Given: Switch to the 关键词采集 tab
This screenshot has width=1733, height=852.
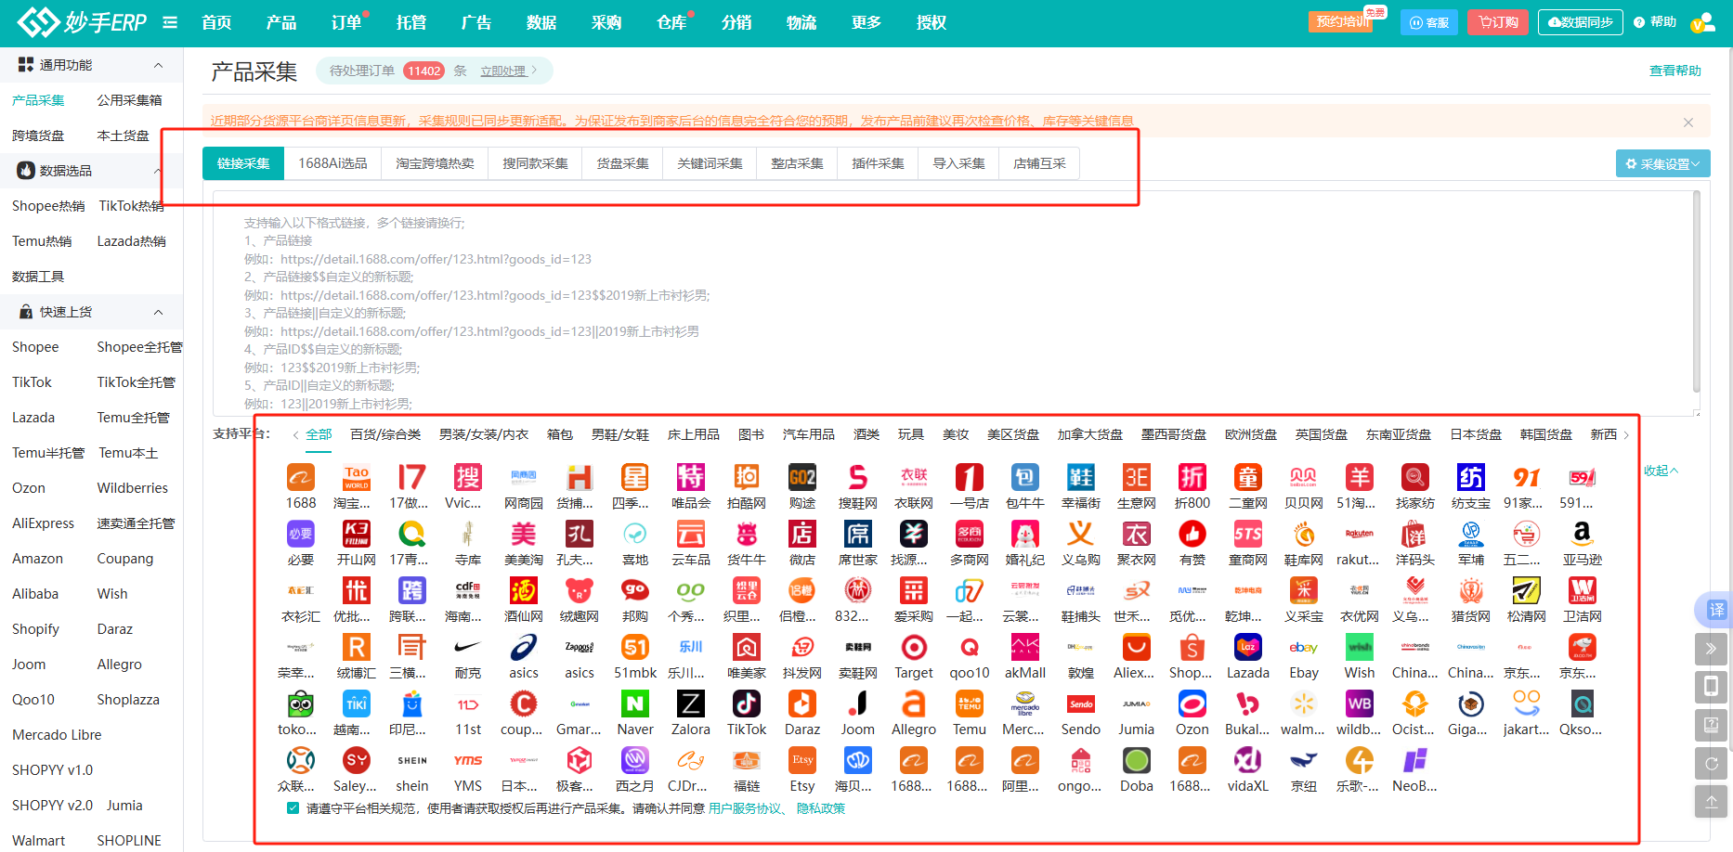Looking at the screenshot, I should click(710, 163).
